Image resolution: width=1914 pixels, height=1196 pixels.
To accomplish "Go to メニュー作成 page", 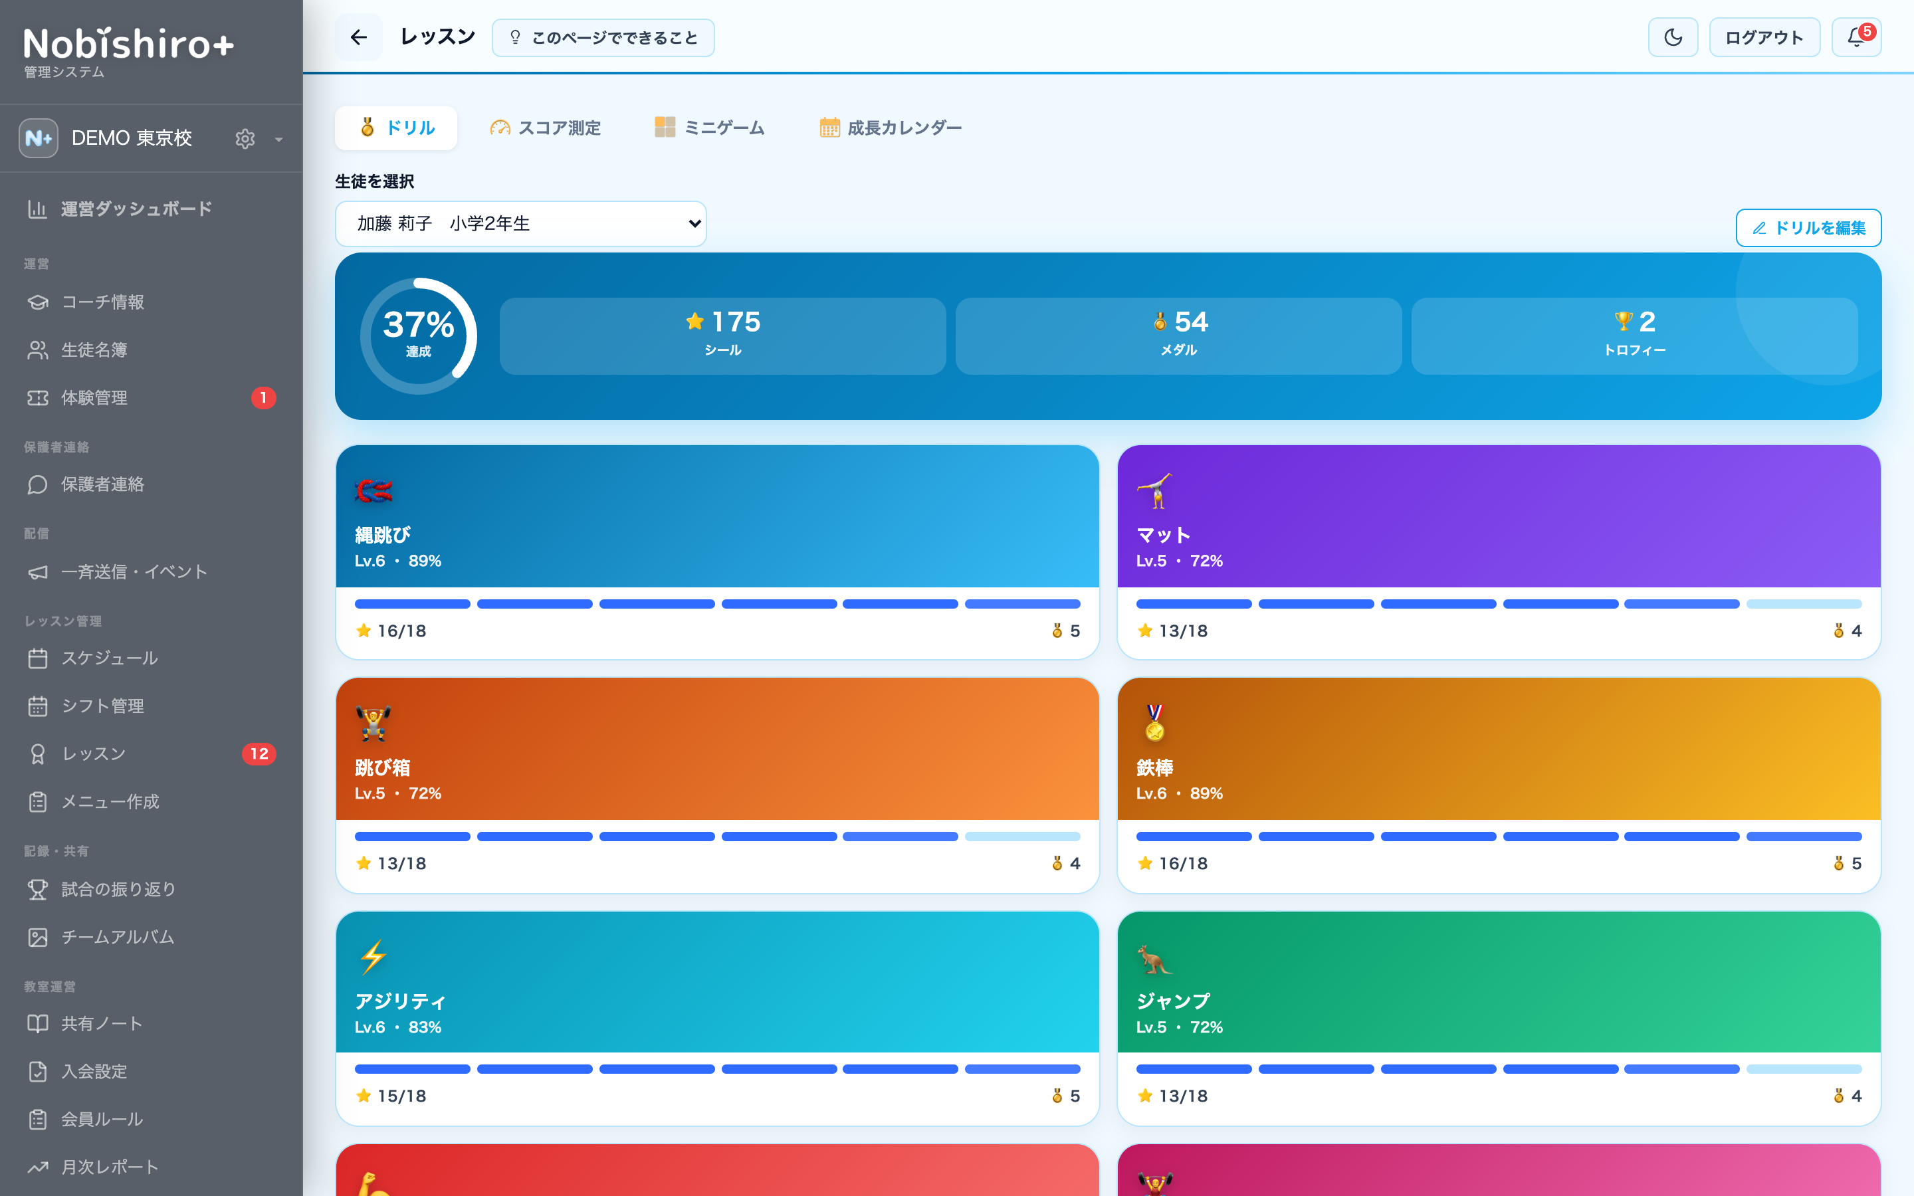I will click(x=151, y=801).
